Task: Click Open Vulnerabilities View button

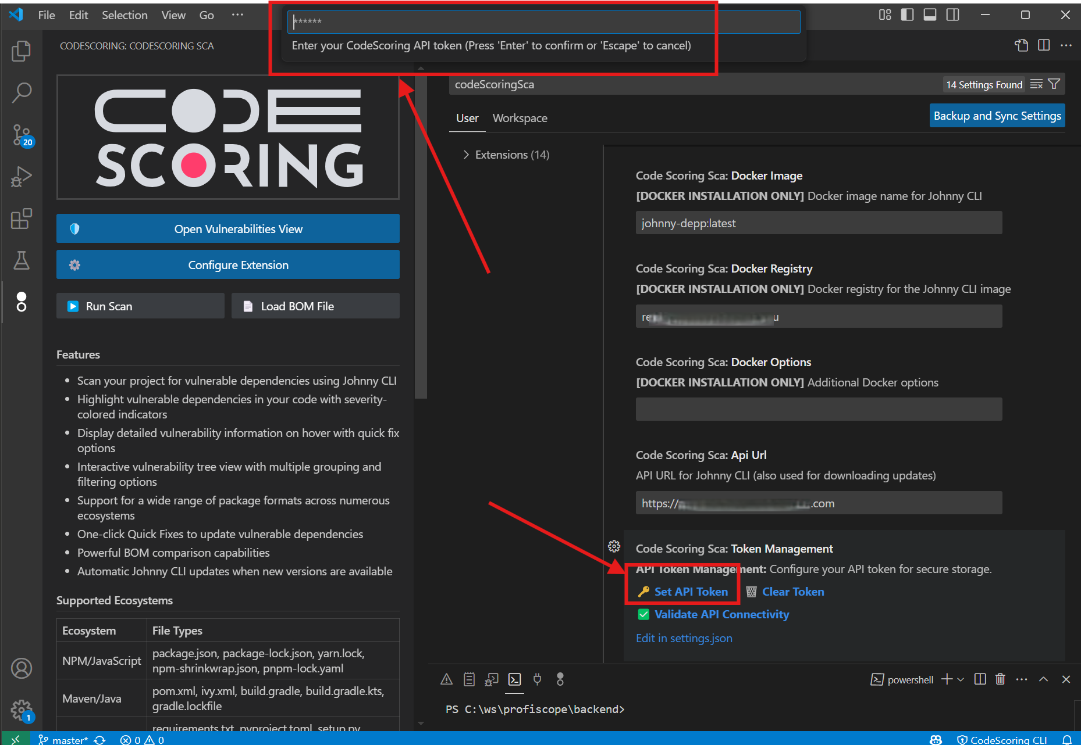Action: (228, 228)
